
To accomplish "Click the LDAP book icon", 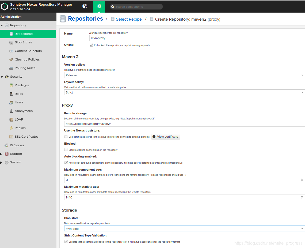I will 11,119.
